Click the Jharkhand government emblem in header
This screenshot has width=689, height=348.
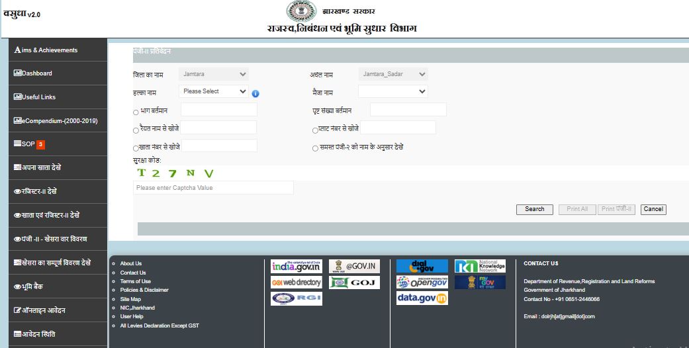(301, 11)
